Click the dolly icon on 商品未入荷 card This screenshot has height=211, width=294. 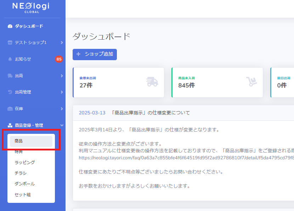[251, 81]
